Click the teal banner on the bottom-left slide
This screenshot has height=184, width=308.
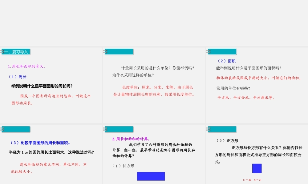[x=15, y=129]
